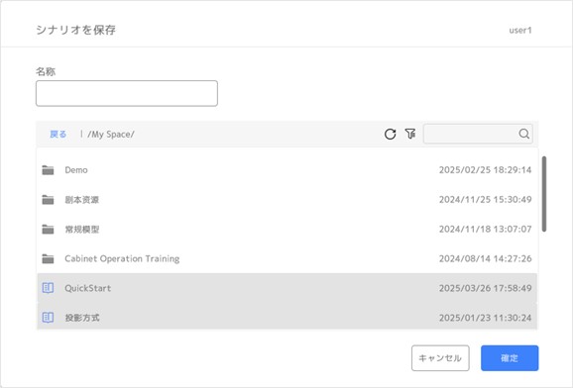Click date 2024/08/14 14:27:26
The width and height of the screenshot is (573, 388).
[x=485, y=258]
